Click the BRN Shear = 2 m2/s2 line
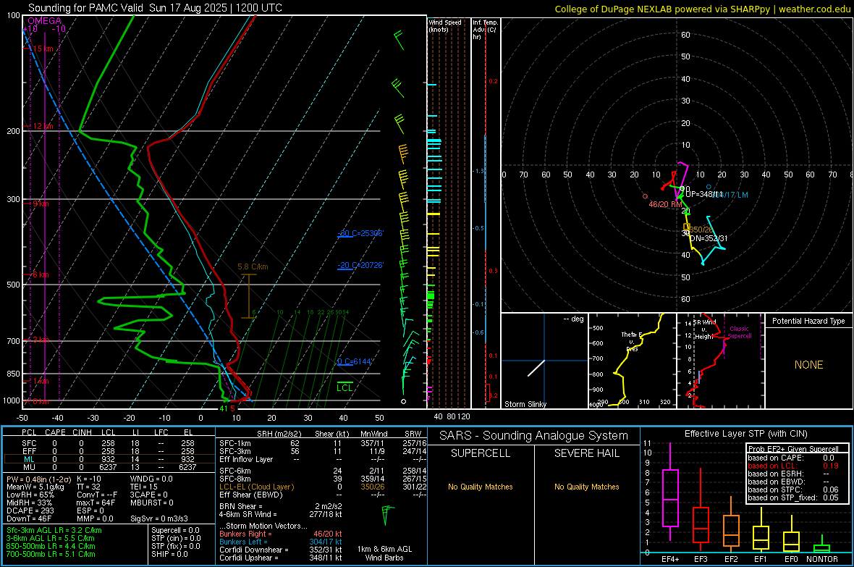The width and height of the screenshot is (854, 567). click(x=281, y=506)
